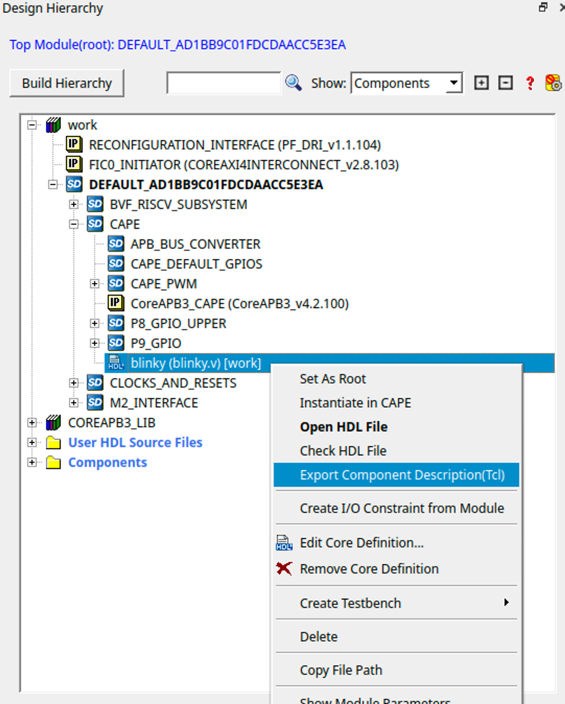This screenshot has width=565, height=704.
Task: Click the hierarchy settings gear icon
Action: [553, 83]
